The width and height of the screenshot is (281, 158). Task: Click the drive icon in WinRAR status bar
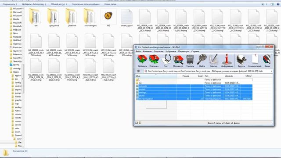[137, 123]
